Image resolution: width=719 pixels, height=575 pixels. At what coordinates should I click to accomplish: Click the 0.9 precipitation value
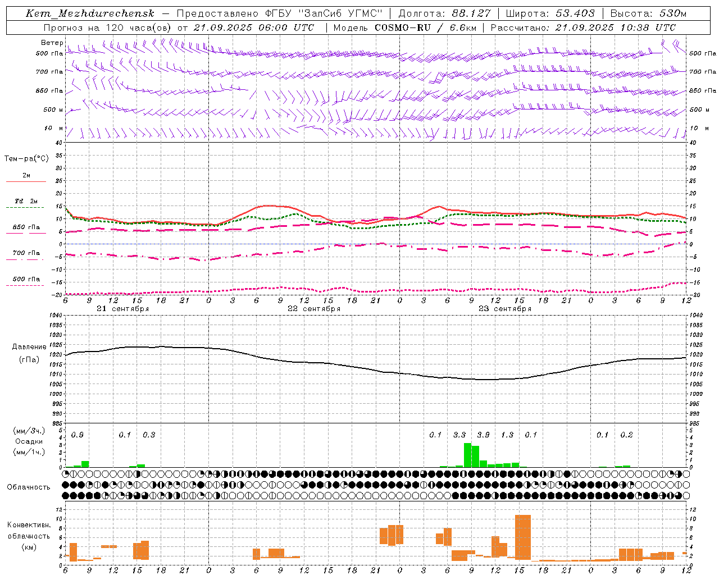78,435
